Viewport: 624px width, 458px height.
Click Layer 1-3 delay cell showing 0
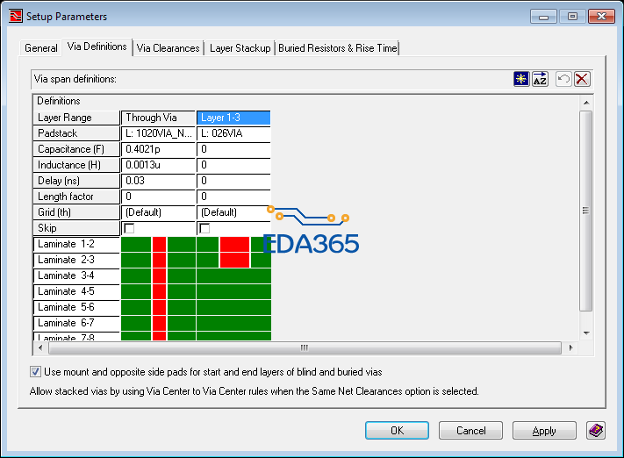[x=233, y=181]
